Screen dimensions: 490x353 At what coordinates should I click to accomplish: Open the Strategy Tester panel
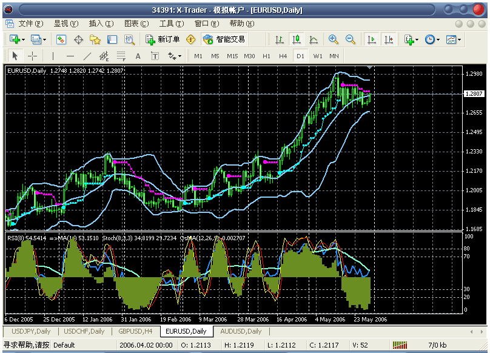pos(129,39)
